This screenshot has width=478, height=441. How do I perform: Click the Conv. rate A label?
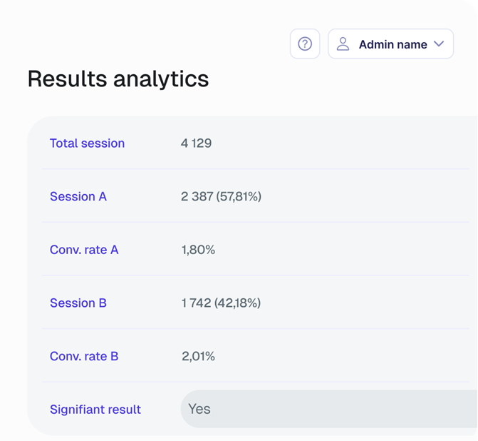click(x=84, y=250)
